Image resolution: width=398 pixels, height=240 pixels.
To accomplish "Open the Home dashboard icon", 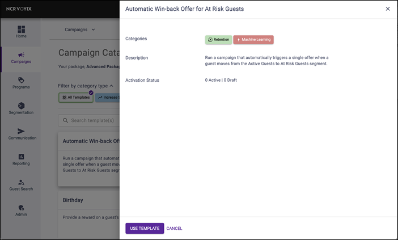I will tap(21, 29).
